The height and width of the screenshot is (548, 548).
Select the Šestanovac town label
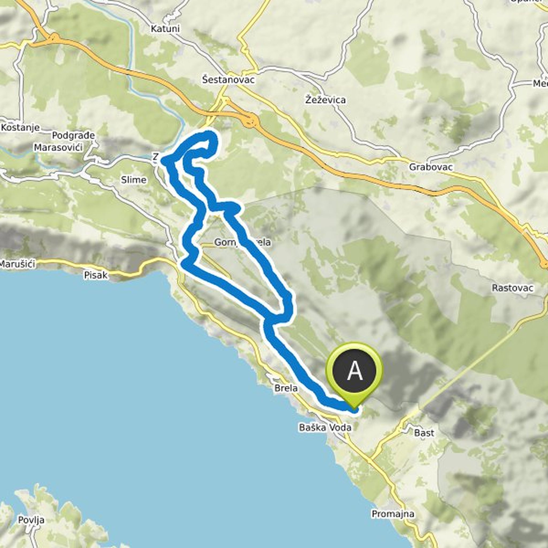pos(228,80)
